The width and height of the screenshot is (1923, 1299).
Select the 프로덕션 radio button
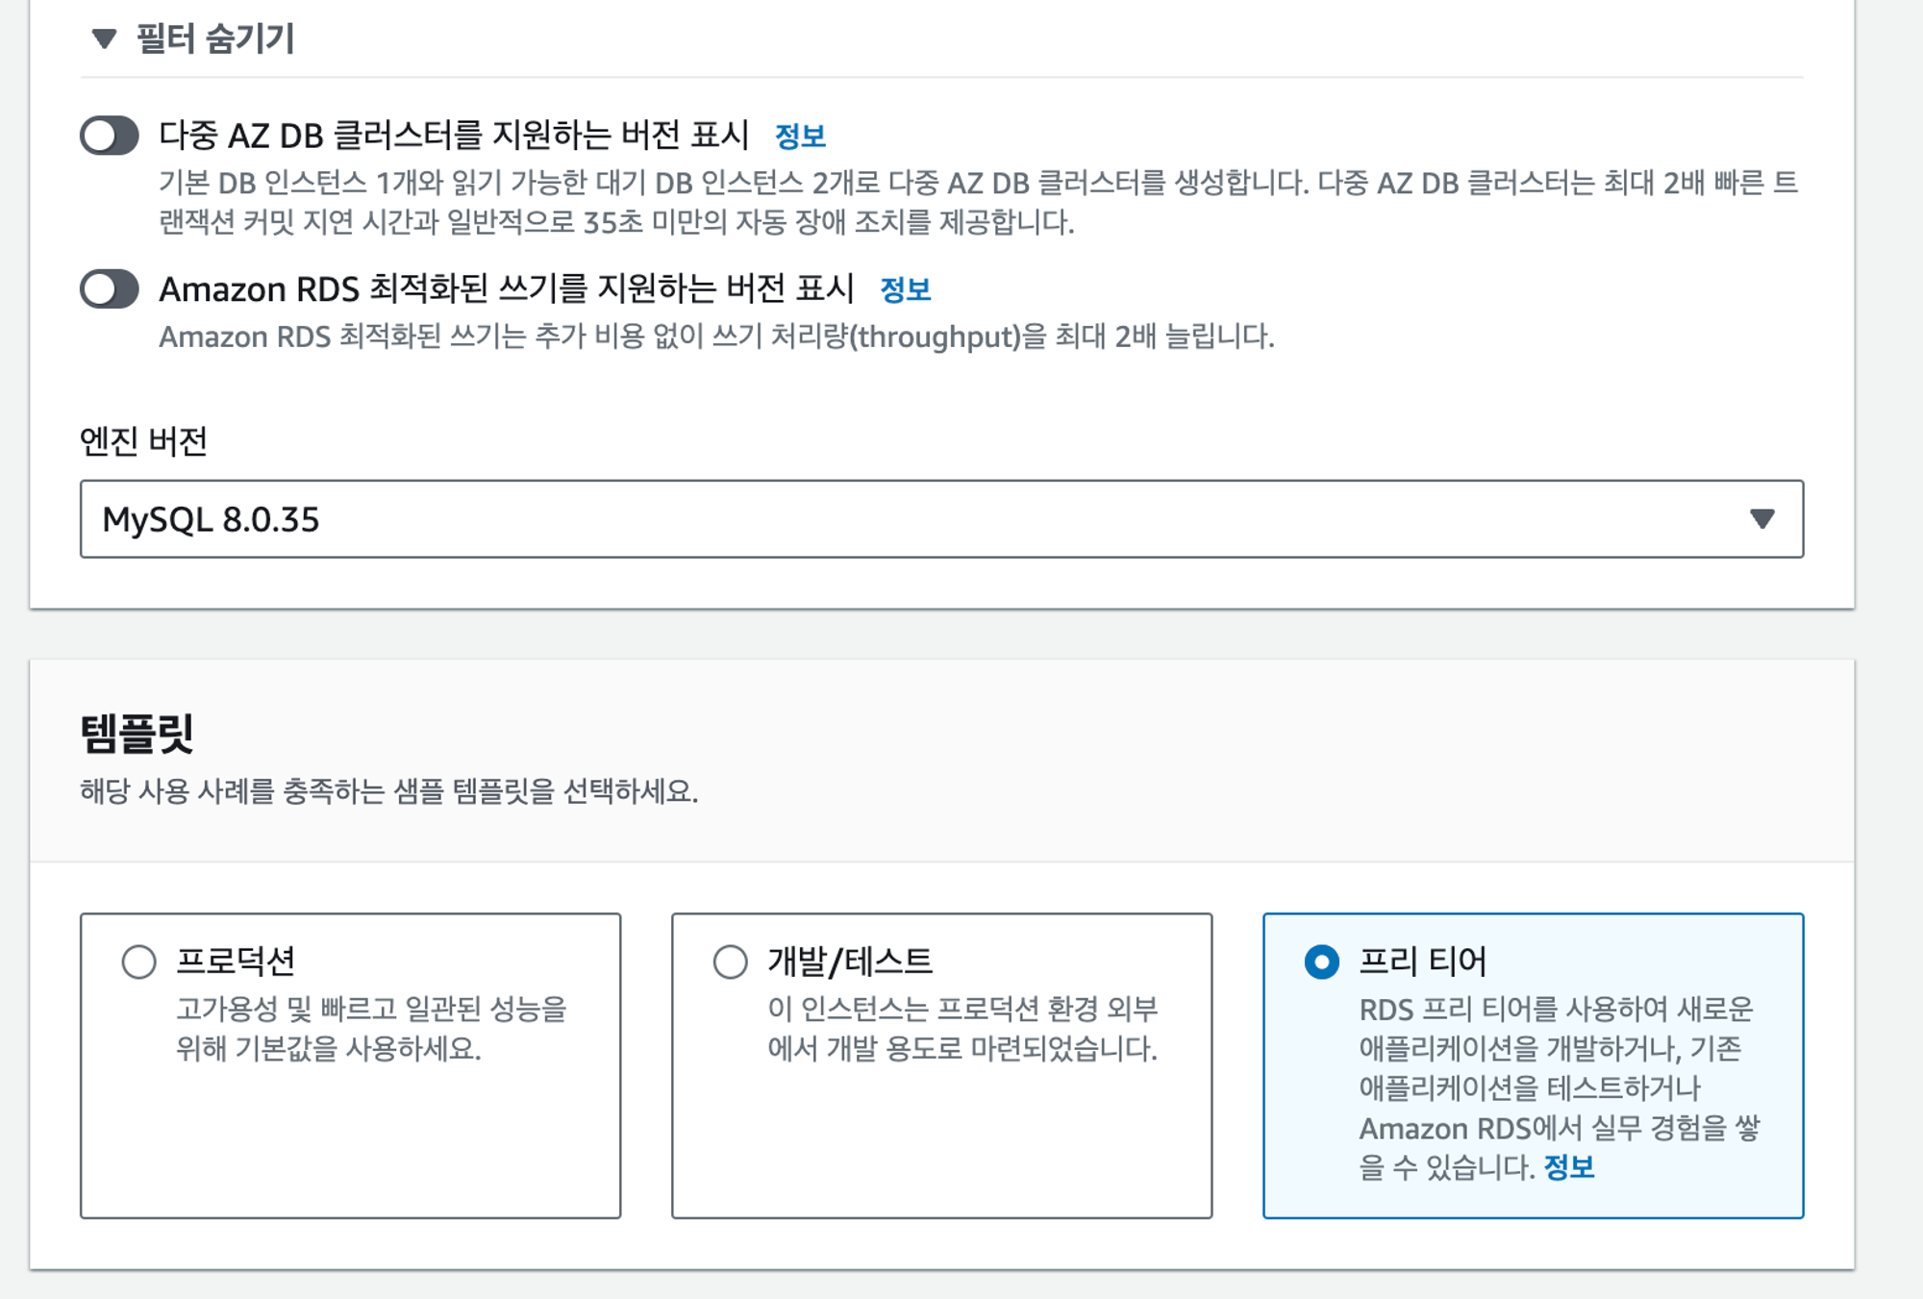click(139, 962)
